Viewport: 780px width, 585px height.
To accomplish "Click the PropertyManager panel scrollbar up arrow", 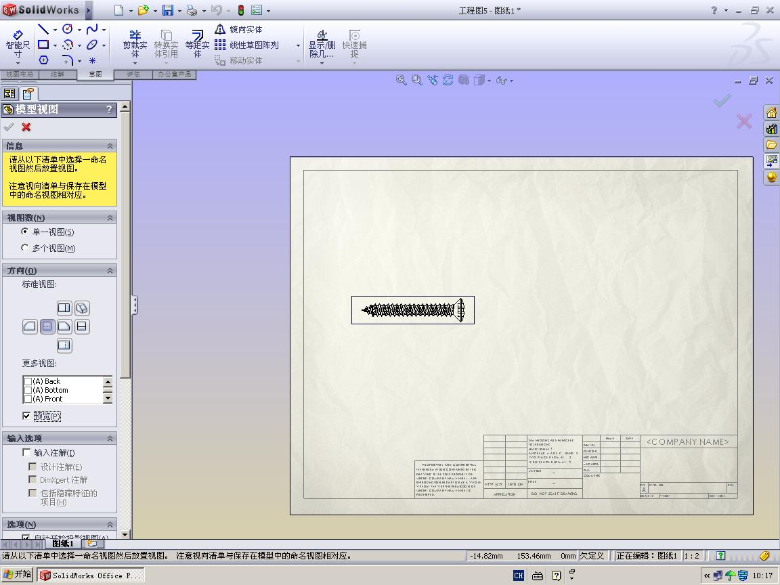I will coord(125,106).
